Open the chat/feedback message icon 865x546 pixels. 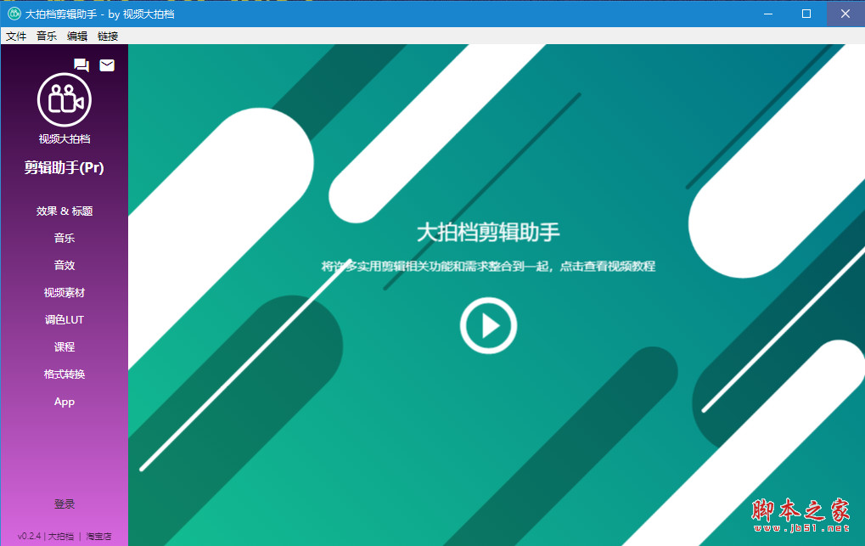[81, 65]
